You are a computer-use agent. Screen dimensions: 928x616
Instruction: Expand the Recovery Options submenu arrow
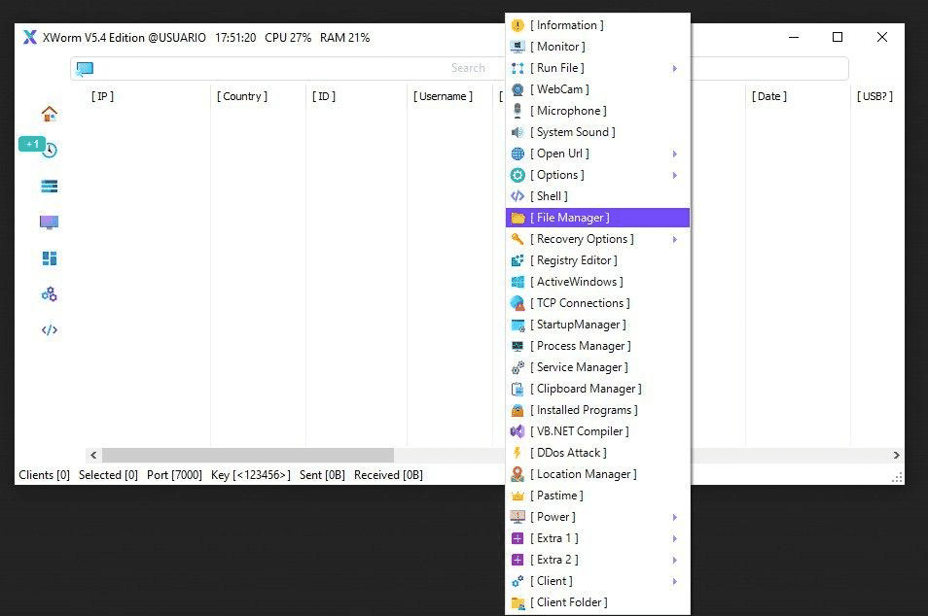coord(675,239)
